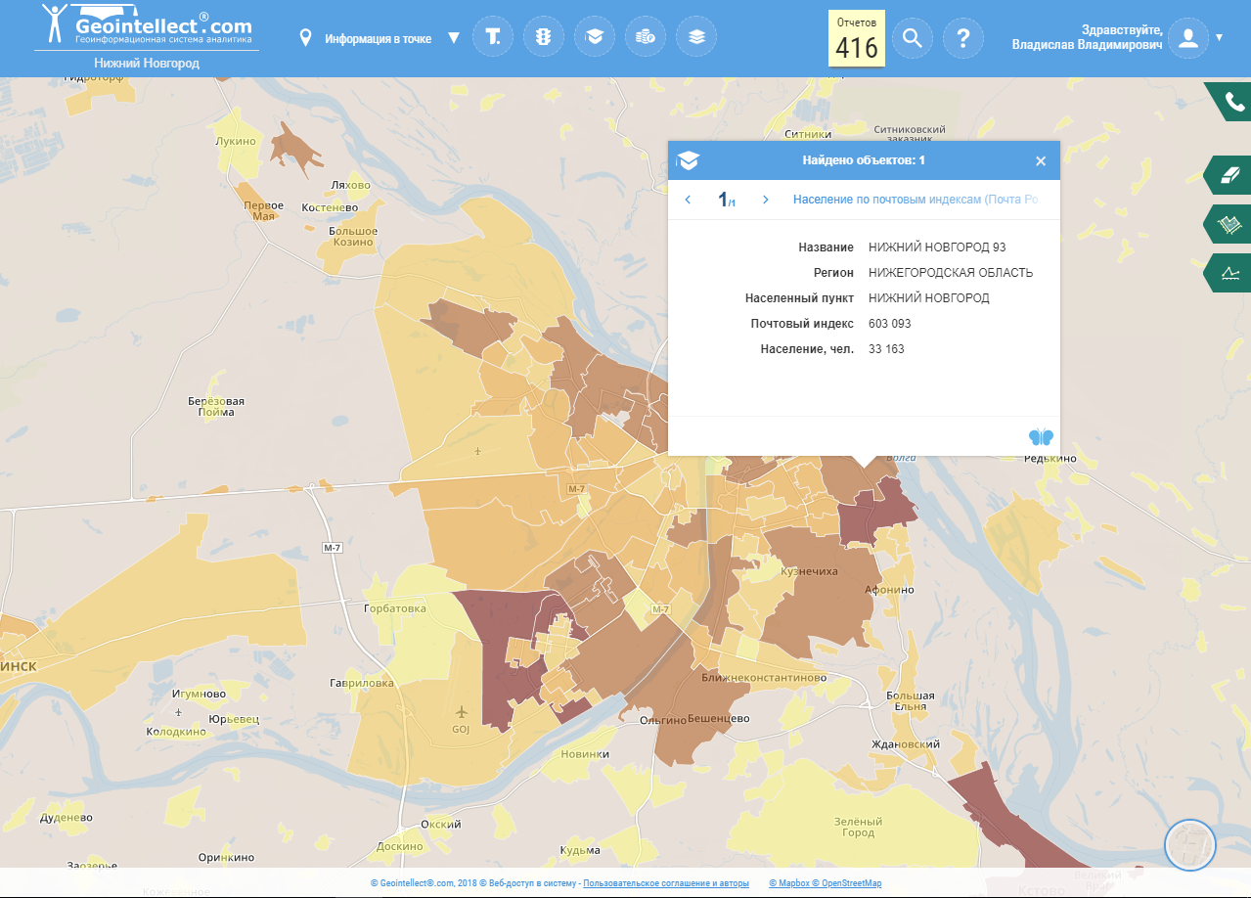Go to next object in popup
Image resolution: width=1251 pixels, height=898 pixels.
(x=765, y=200)
